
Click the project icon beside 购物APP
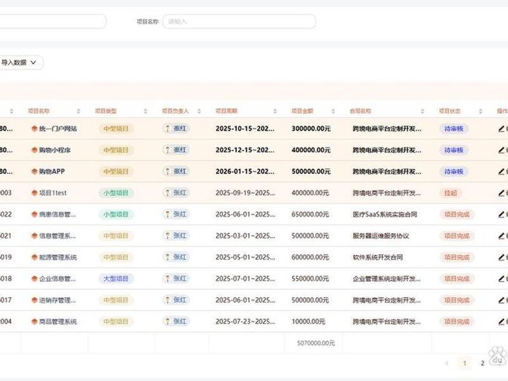point(34,171)
